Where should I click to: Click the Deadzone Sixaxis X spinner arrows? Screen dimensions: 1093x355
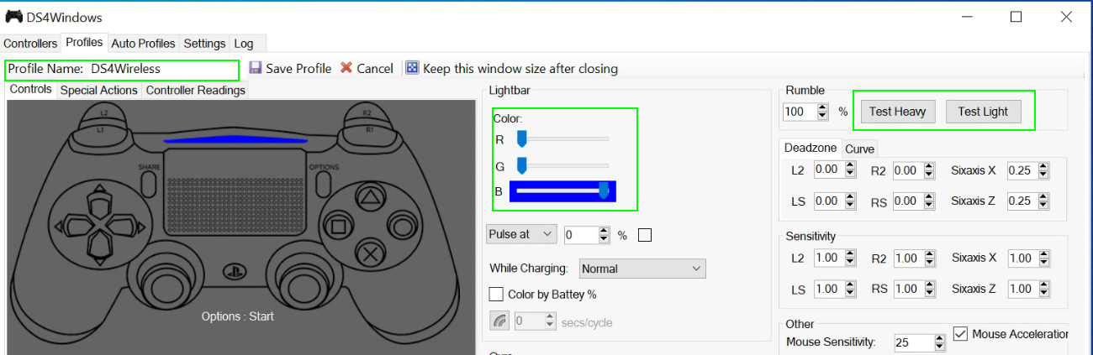coord(1043,170)
